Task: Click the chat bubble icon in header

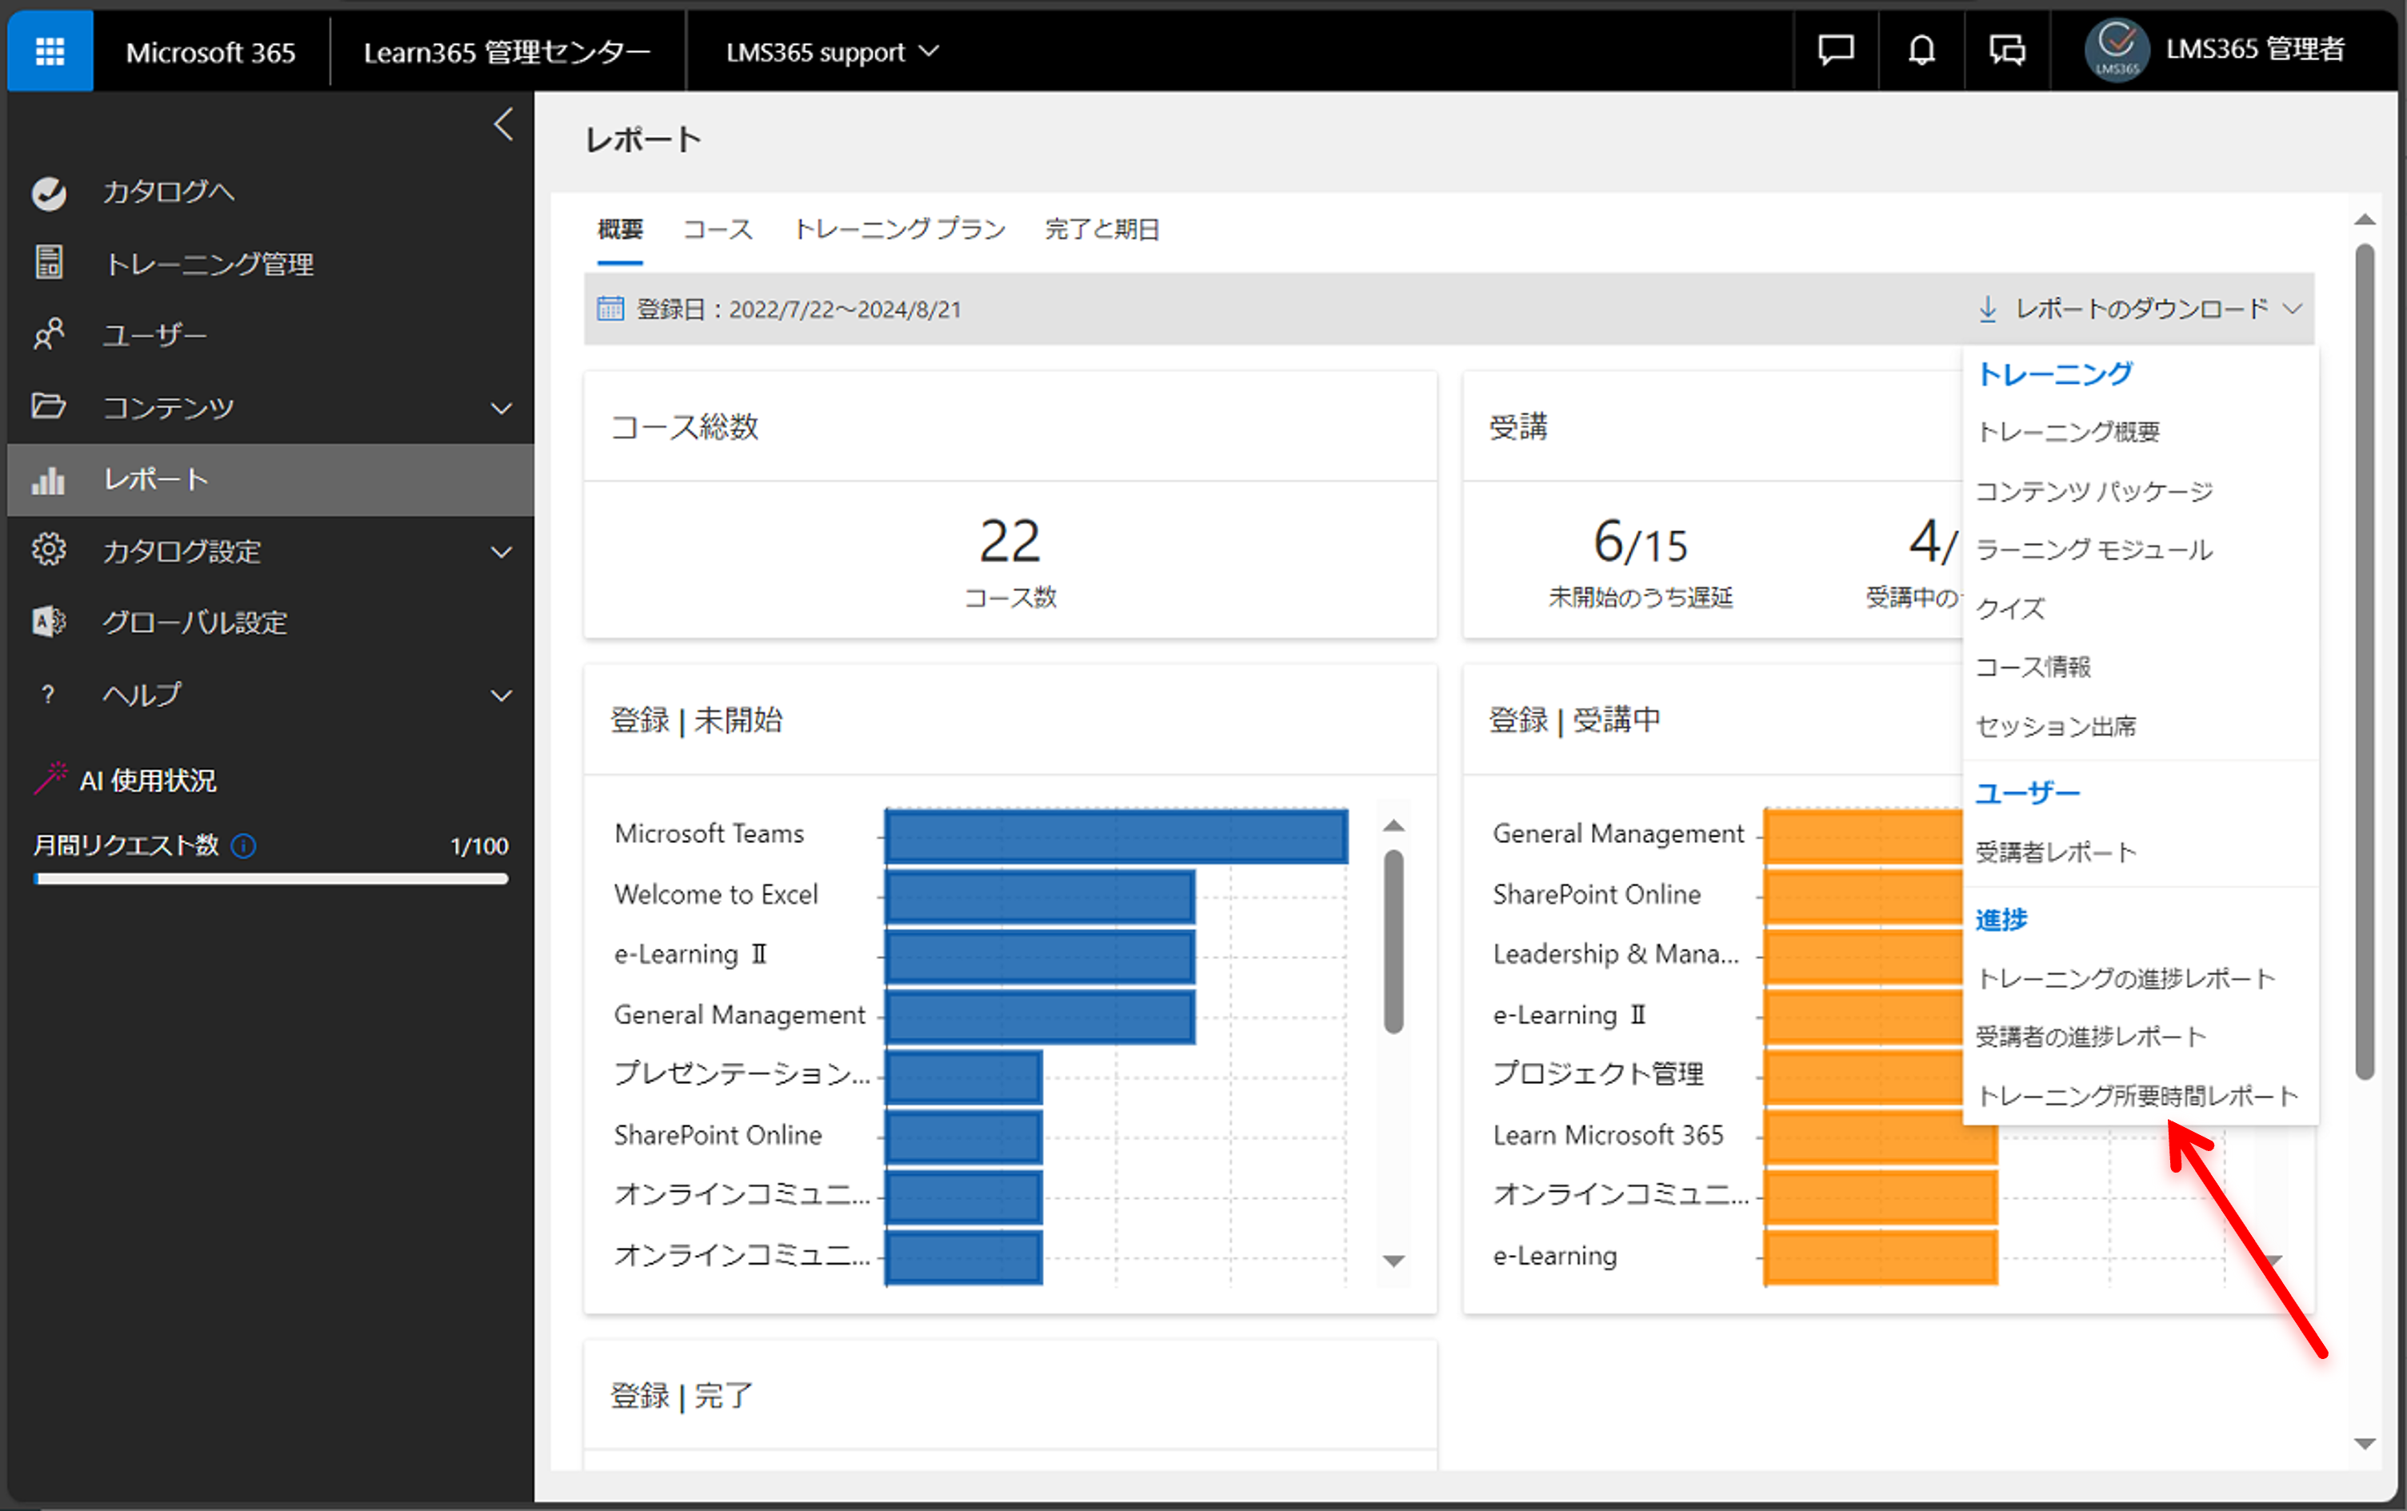Action: (1836, 50)
